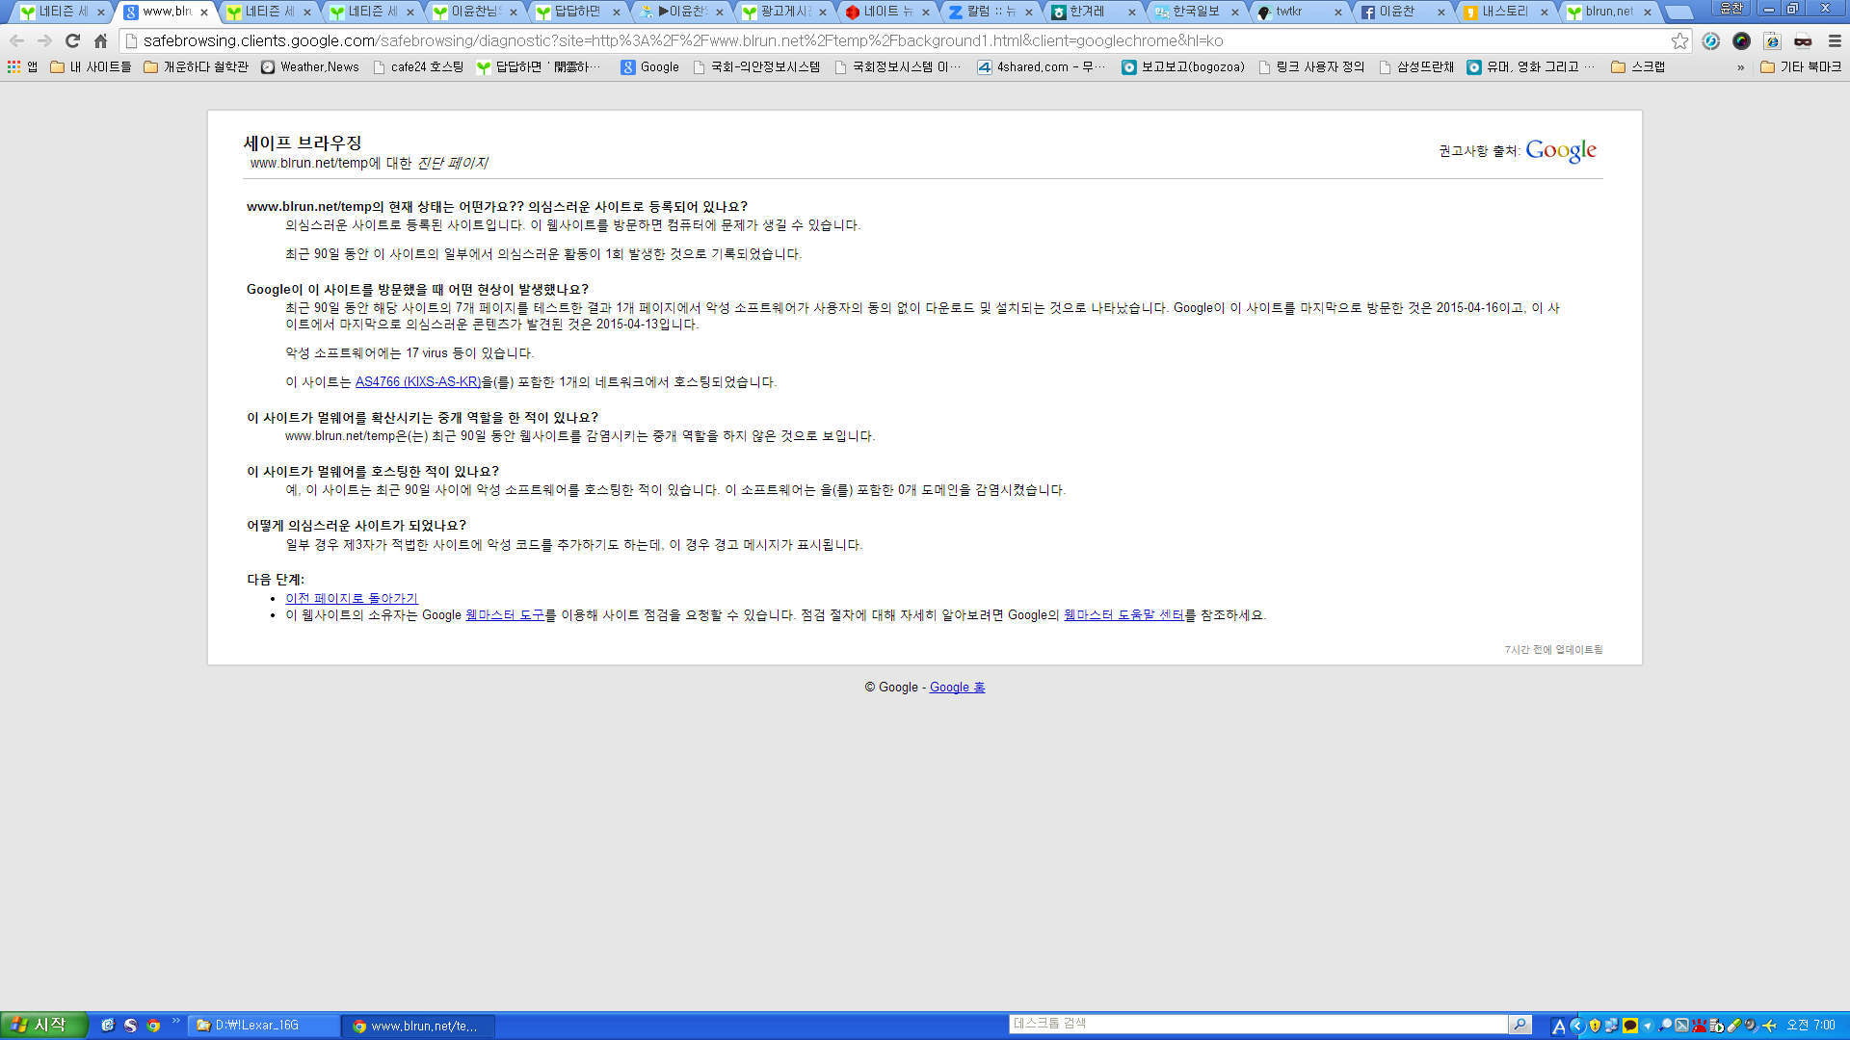Viewport: 1850px width, 1040px height.
Task: Open the 삼성뜨란채 bookmark
Action: [1416, 67]
